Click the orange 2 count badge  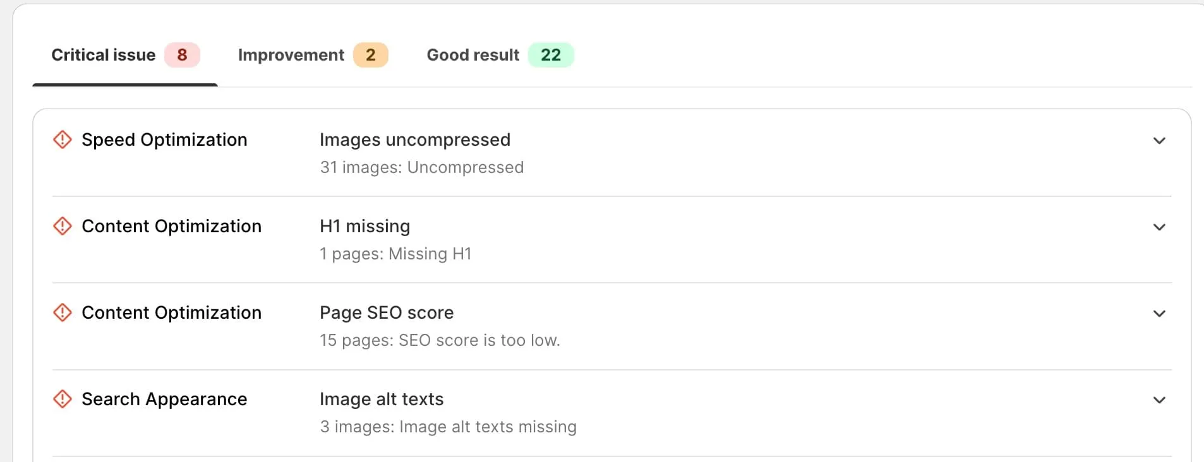point(371,55)
